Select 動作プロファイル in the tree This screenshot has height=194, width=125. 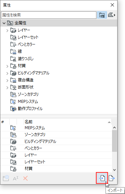pos(30,109)
